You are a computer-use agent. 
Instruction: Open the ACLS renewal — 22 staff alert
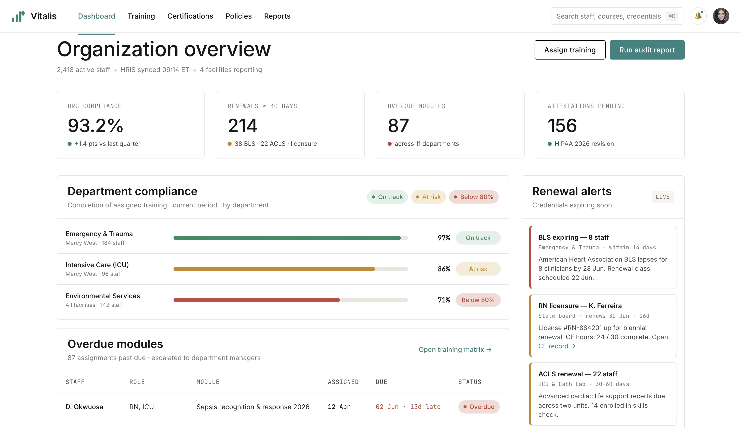coord(603,394)
